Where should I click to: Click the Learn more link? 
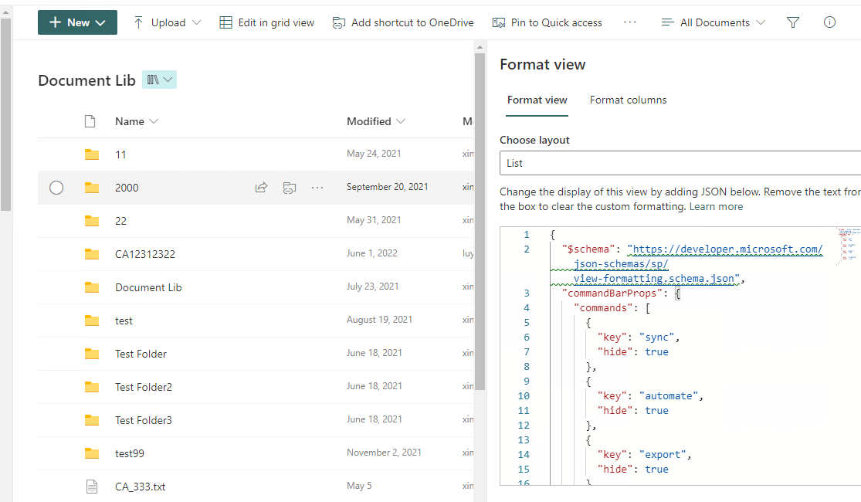[716, 207]
